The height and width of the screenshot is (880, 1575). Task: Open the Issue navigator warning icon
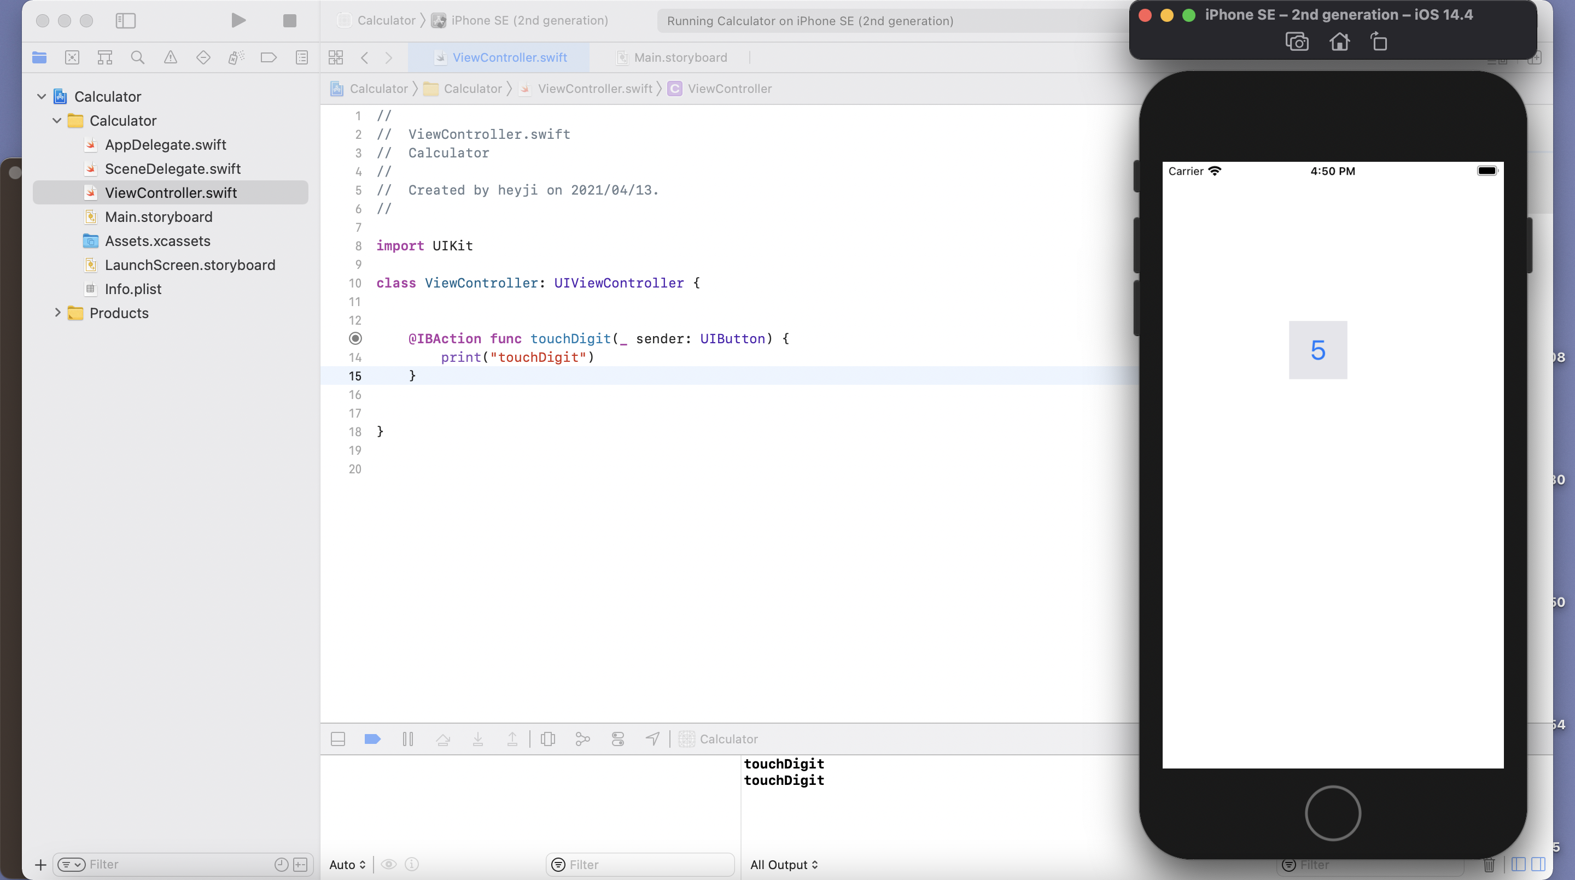(171, 57)
